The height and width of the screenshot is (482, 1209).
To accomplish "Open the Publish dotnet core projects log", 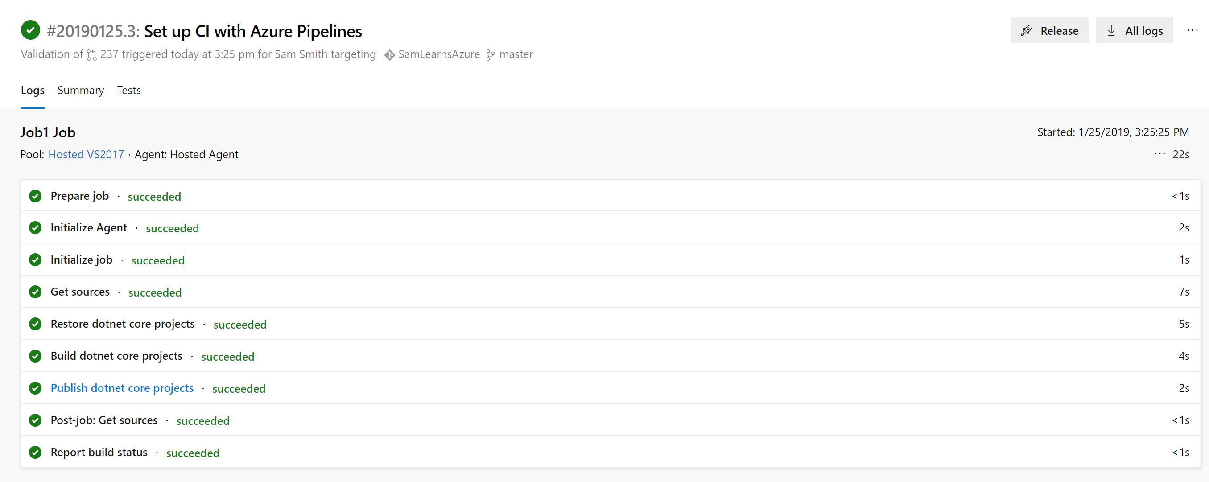I will point(122,388).
